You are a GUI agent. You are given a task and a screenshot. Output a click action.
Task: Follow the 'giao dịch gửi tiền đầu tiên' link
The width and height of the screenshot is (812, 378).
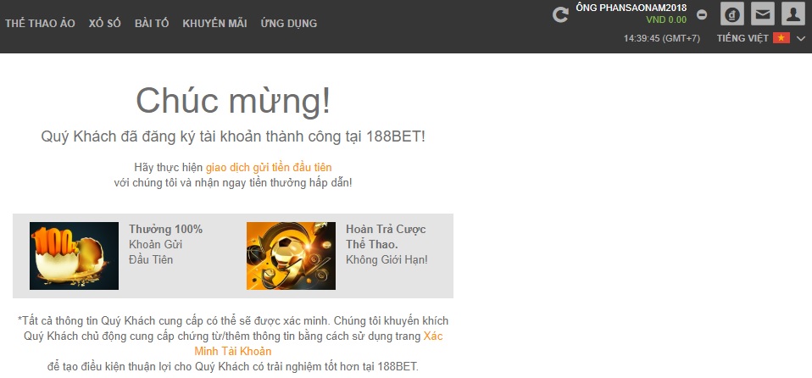point(269,167)
